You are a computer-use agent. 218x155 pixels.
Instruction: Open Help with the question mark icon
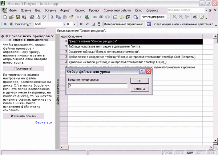pos(202,17)
